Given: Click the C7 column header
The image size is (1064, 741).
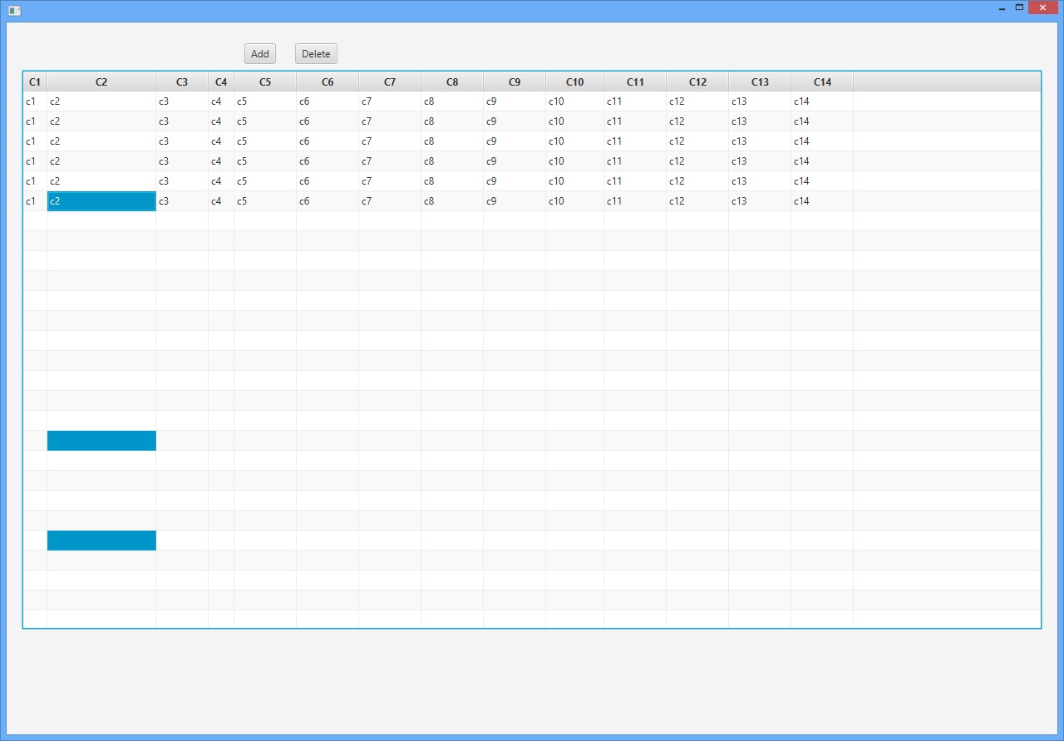Looking at the screenshot, I should click(x=390, y=82).
